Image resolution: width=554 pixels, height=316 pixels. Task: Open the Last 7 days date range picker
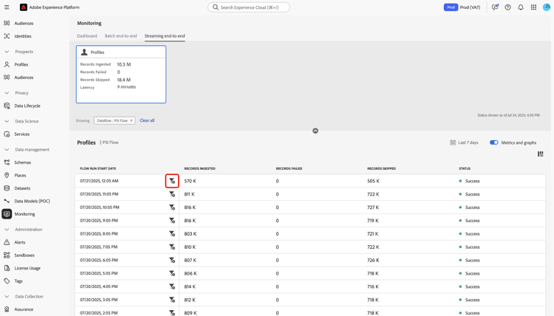464,142
